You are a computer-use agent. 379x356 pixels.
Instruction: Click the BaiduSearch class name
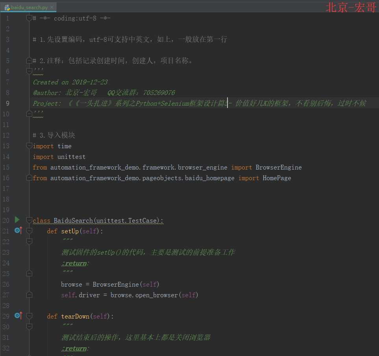point(73,221)
